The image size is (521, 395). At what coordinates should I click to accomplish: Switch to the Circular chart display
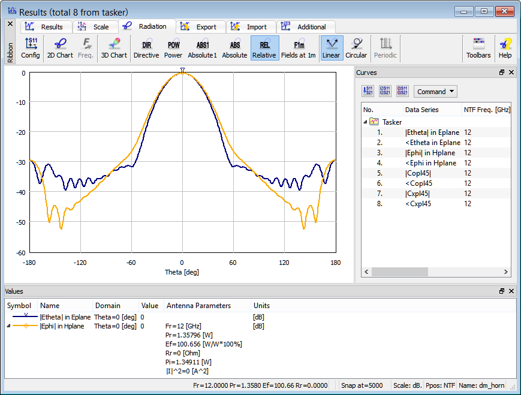pos(356,48)
